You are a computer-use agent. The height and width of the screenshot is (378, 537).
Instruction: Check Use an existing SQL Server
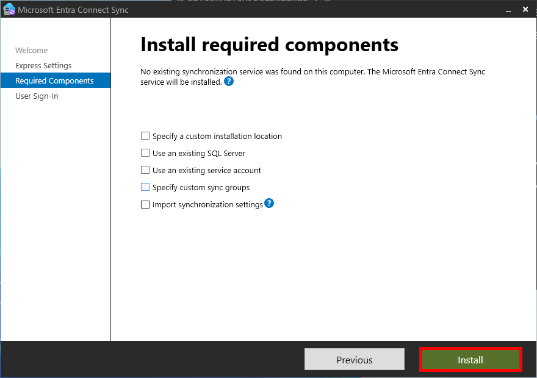point(145,153)
